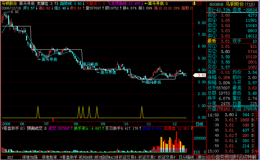Switch to the 财 tab at the bottom right
This screenshot has width=260, height=160.
236,157
